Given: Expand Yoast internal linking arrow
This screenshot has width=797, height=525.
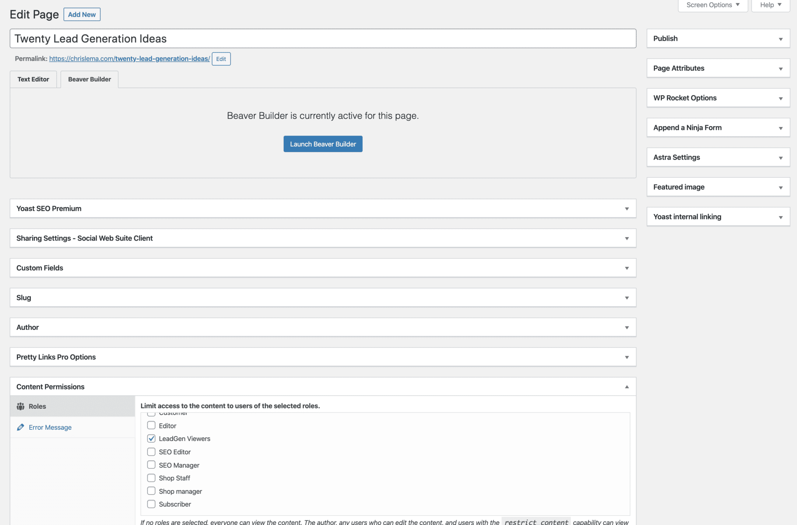Looking at the screenshot, I should coord(780,217).
